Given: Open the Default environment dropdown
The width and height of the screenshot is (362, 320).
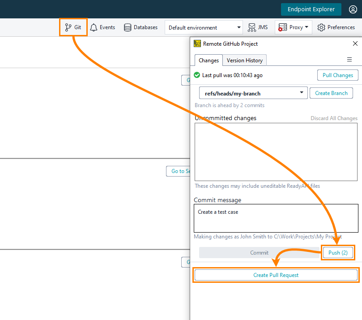Looking at the screenshot, I should coord(239,27).
